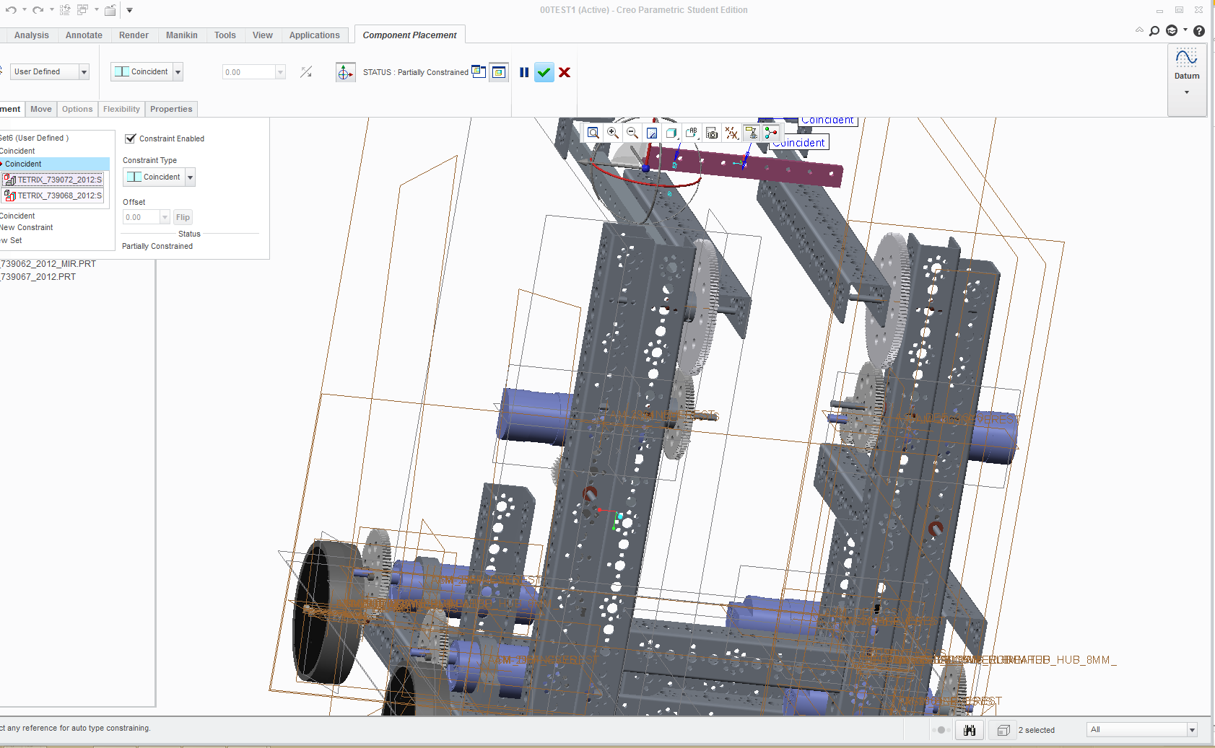This screenshot has width=1215, height=748.
Task: Select TETRIX_739072_2012 reference entry
Action: click(x=53, y=180)
